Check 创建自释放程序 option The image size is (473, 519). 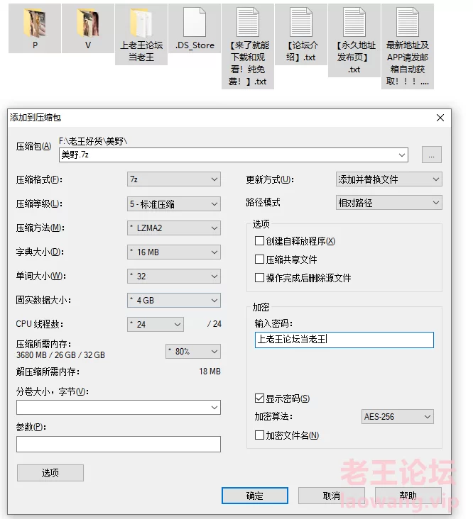(259, 240)
